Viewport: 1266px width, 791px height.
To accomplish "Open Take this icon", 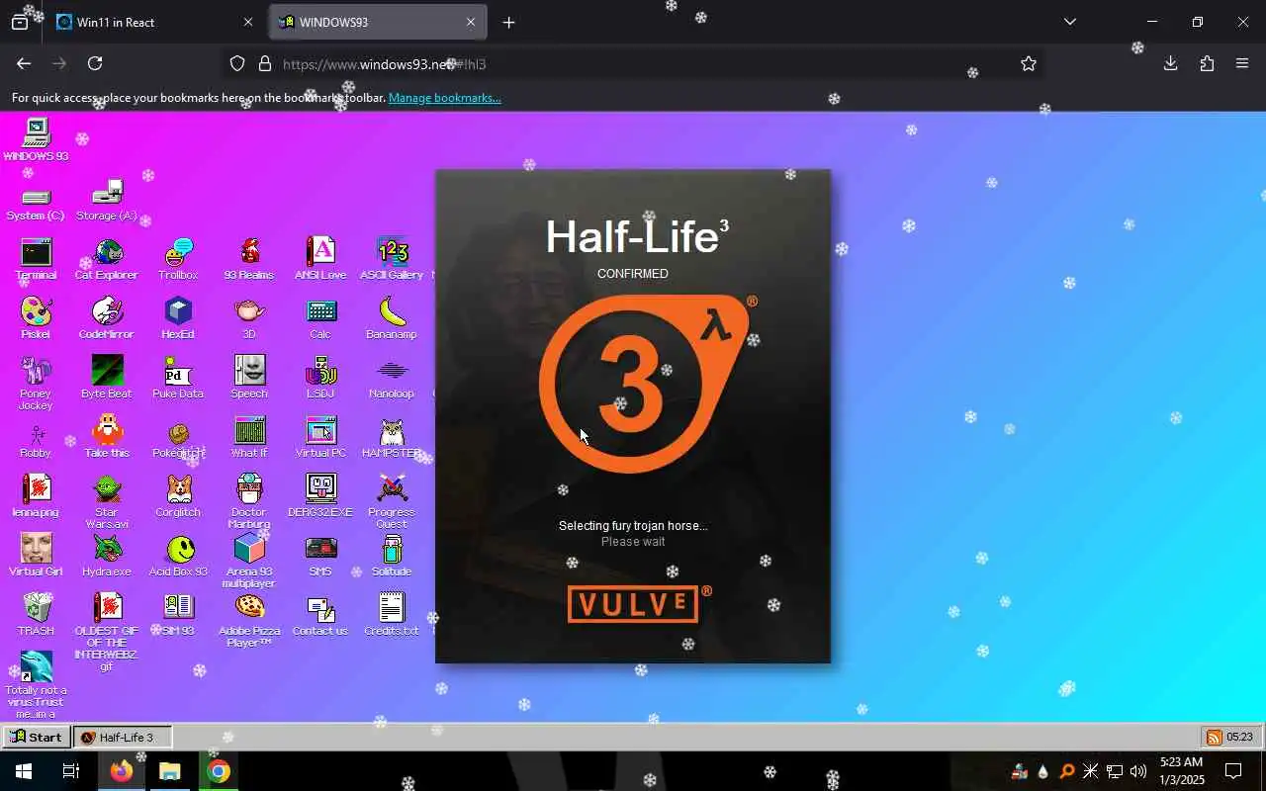I will coord(107,438).
